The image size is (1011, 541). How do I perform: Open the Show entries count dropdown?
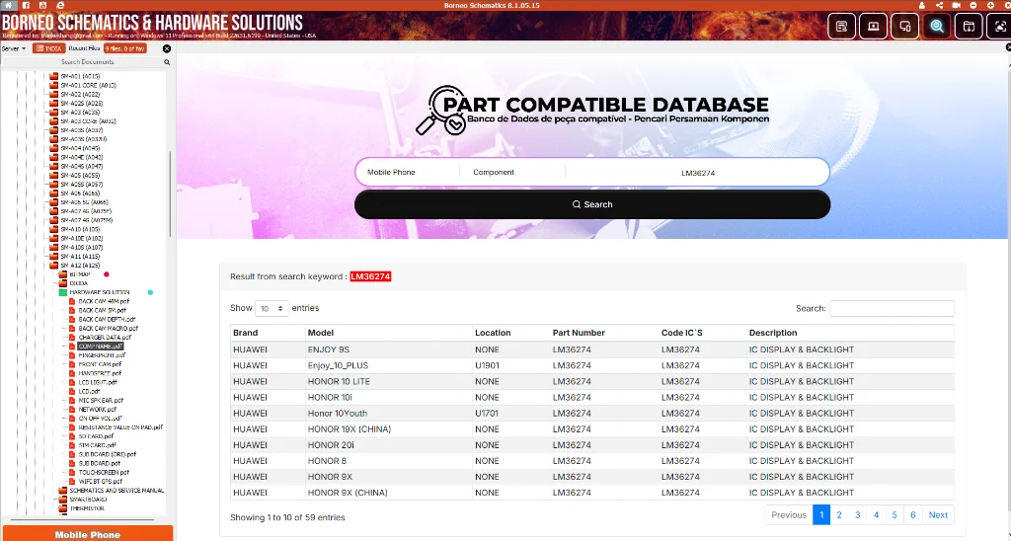tap(272, 308)
